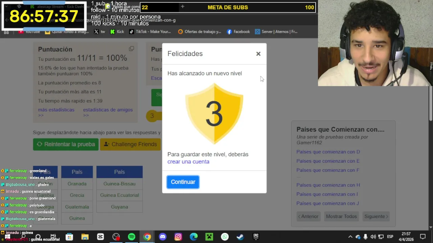Open the notifications center icon
The width and height of the screenshot is (433, 243).
point(423,237)
